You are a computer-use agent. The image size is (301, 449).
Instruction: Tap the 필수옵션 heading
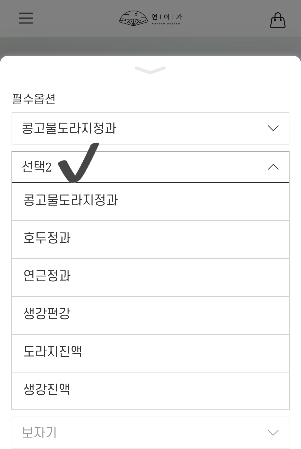point(34,99)
